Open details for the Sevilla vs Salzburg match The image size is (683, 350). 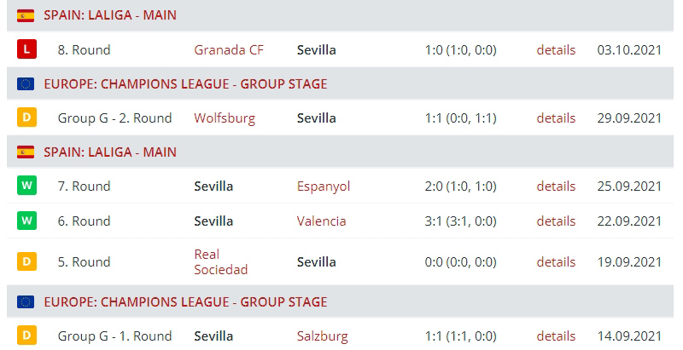(x=556, y=336)
